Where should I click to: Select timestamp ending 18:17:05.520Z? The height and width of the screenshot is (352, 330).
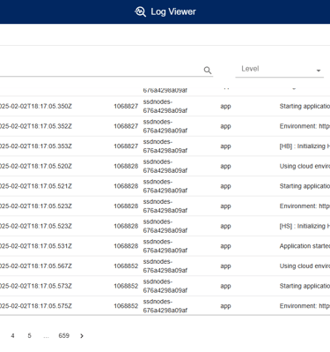click(x=36, y=166)
